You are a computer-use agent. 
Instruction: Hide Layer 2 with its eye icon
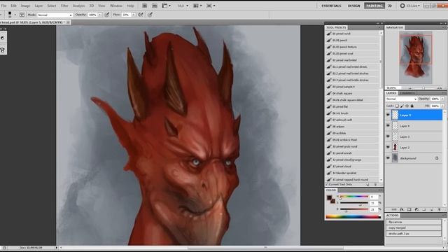[x=388, y=148]
